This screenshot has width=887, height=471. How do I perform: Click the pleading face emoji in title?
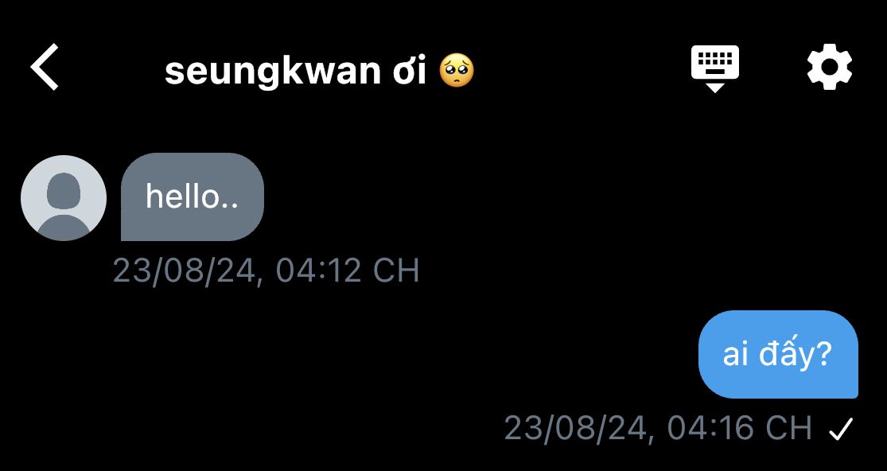[x=457, y=71]
